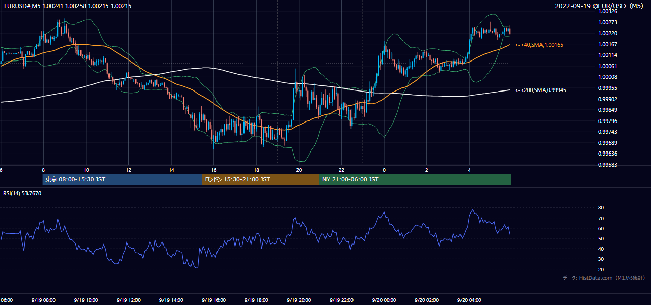Click the RSI scale value 20
The height and width of the screenshot is (305, 651).
coord(601,269)
